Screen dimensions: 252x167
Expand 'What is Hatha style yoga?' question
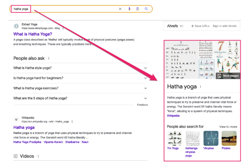[81, 68]
